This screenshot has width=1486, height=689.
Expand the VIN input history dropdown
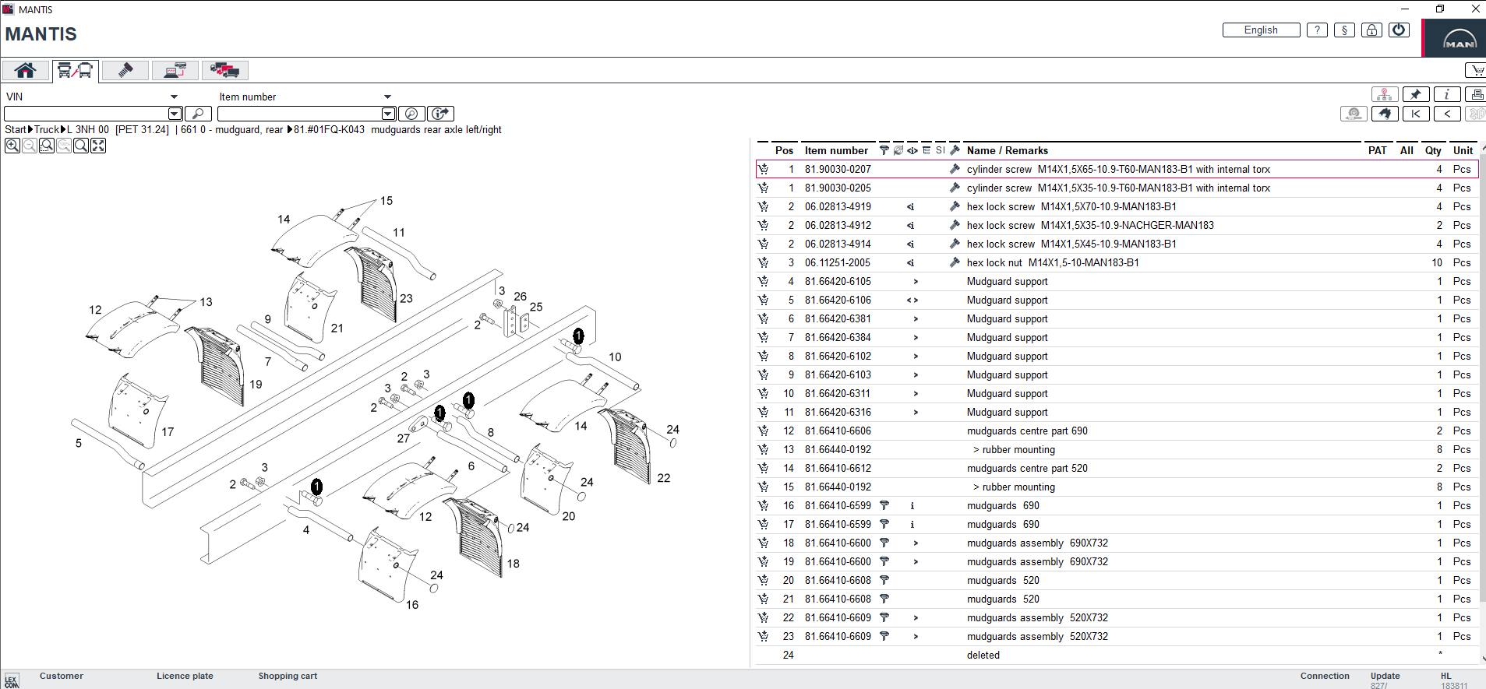175,114
